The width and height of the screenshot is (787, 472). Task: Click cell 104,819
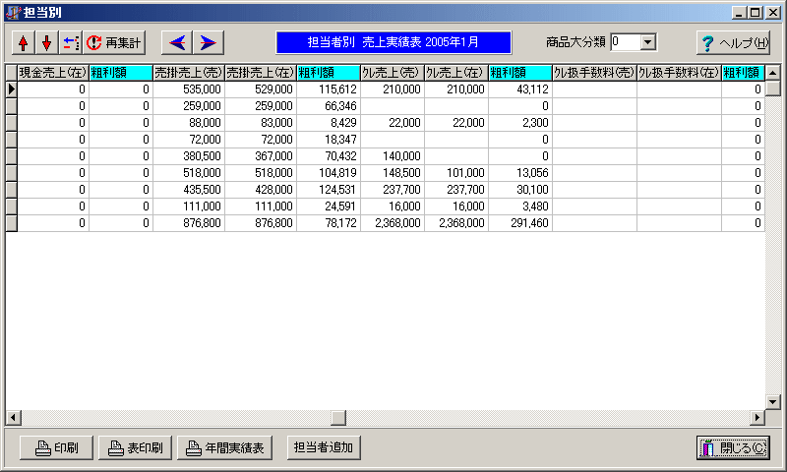pyautogui.click(x=329, y=173)
